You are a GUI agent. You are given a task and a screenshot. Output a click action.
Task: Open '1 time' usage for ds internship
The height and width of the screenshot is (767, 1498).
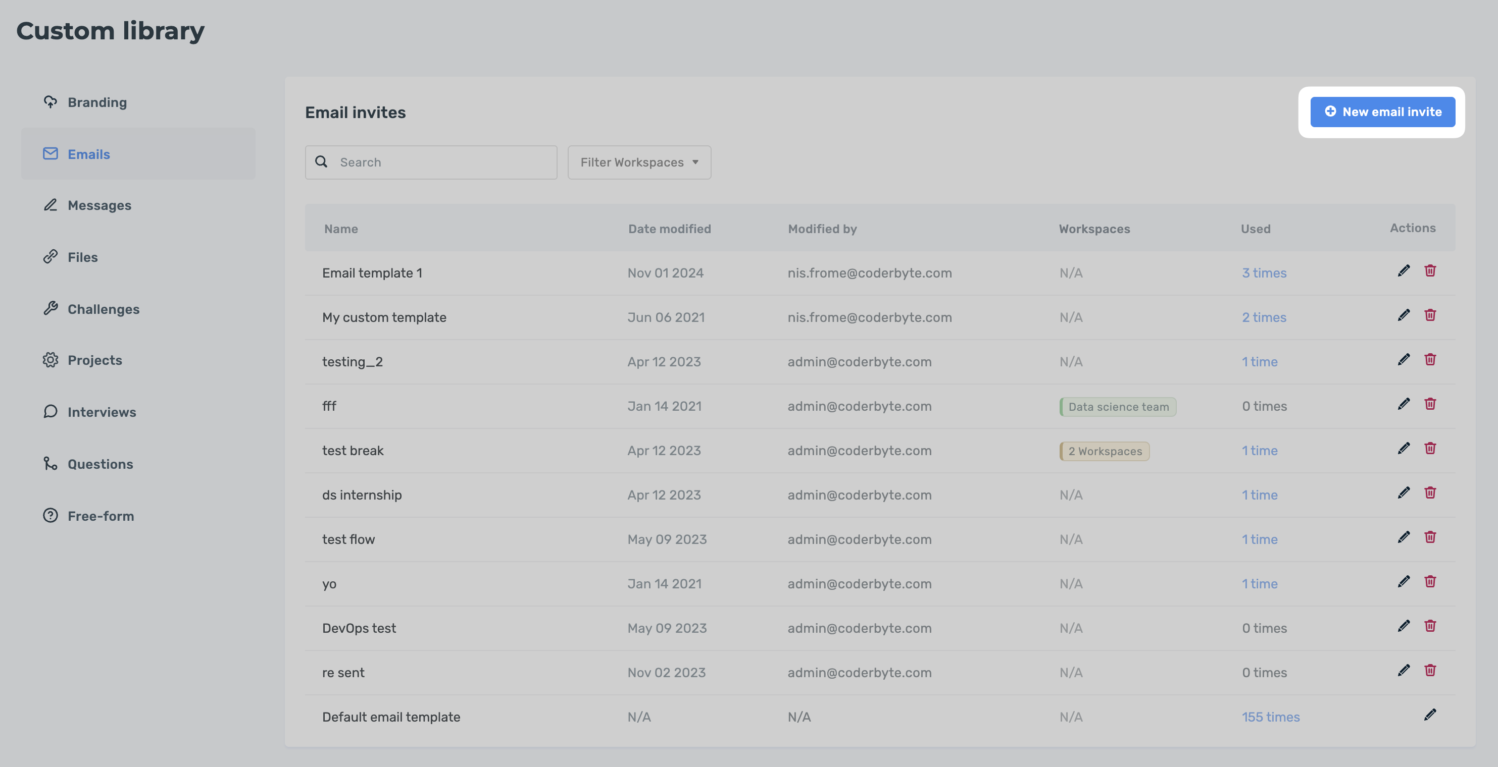(1260, 495)
